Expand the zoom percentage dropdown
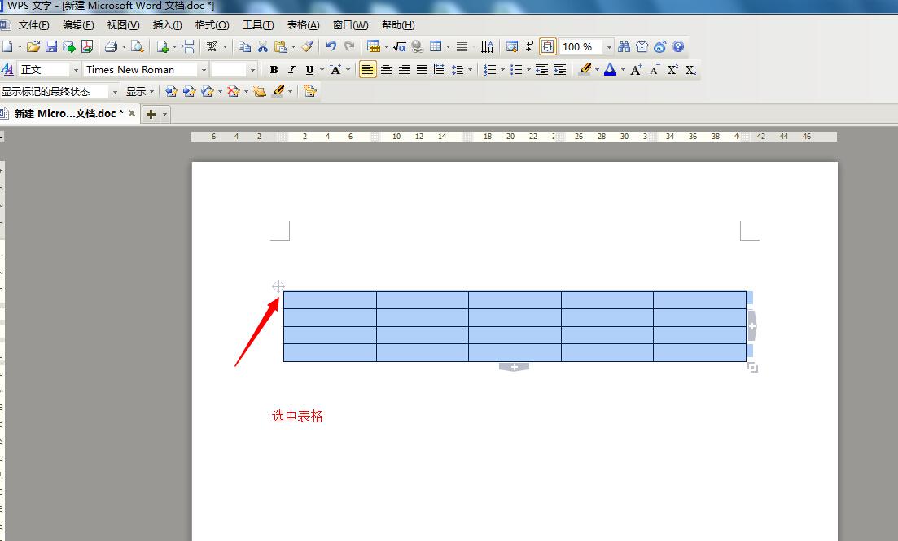The image size is (898, 541). 608,47
